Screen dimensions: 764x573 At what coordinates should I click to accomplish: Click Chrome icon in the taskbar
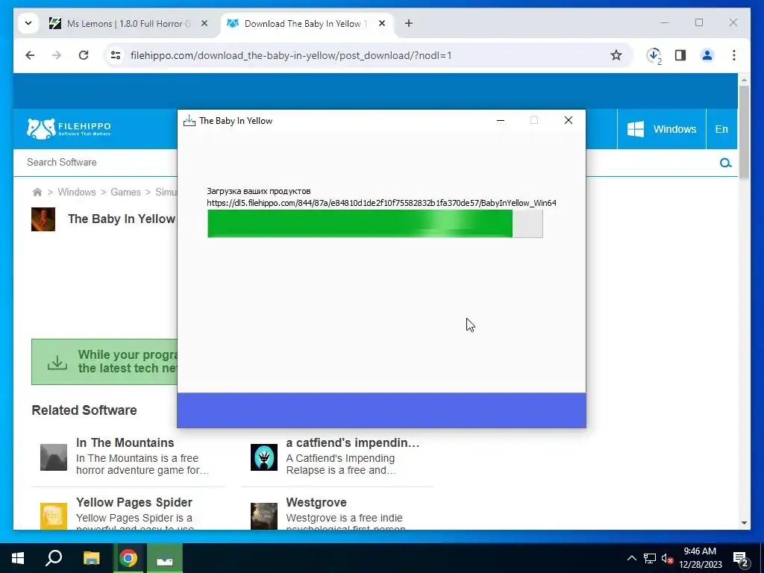128,558
